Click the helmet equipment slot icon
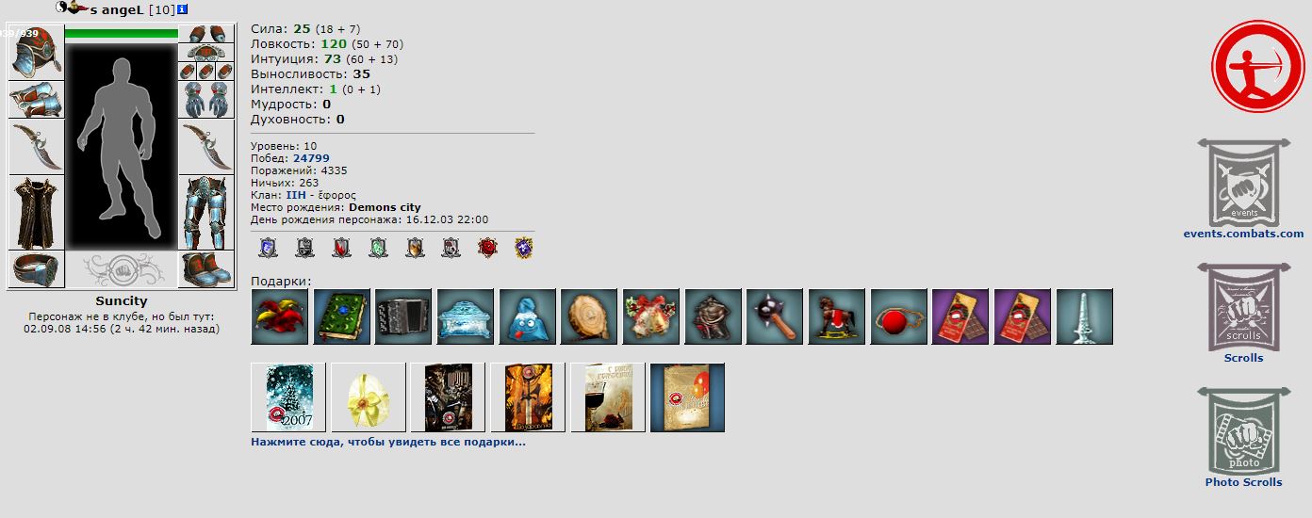The image size is (1312, 518). tap(36, 52)
